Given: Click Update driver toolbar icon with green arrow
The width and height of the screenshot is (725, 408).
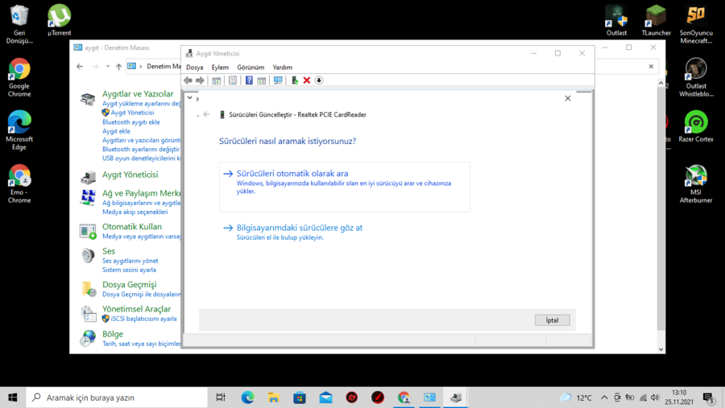Looking at the screenshot, I should pos(295,80).
